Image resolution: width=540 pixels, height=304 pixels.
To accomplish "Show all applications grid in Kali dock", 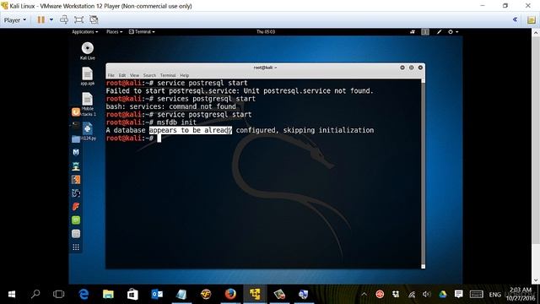I will pyautogui.click(x=76, y=247).
